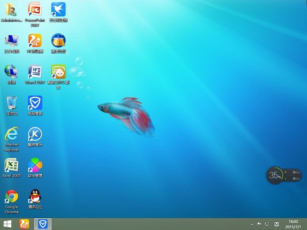Image resolution: width=307 pixels, height=230 pixels.
Task: Click the upload speed 0K/s reading
Action: click(x=296, y=172)
